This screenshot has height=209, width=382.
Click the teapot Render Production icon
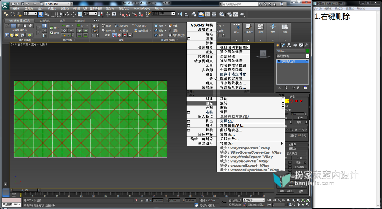point(242,14)
